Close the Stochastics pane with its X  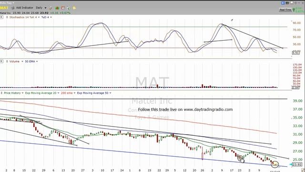click(x=1, y=17)
